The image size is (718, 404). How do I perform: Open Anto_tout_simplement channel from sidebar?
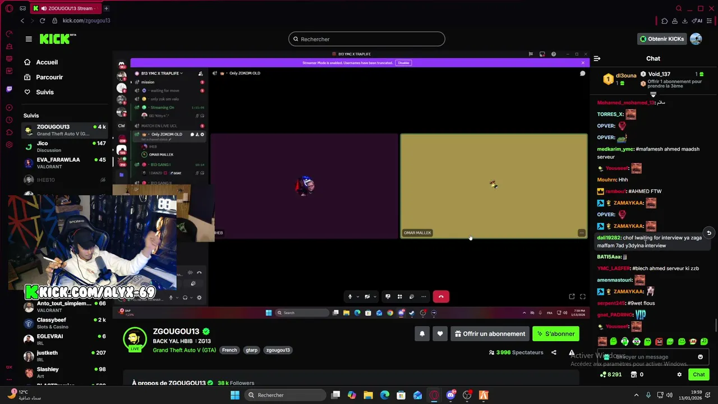click(65, 306)
